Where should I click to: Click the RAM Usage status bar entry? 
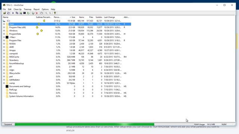click(205, 124)
